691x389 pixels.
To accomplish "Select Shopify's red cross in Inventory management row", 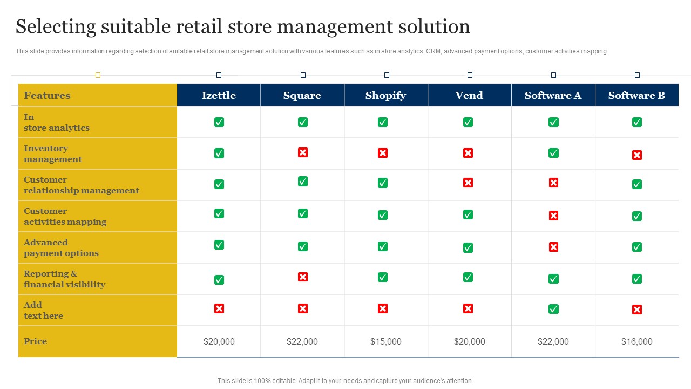I will tap(383, 153).
